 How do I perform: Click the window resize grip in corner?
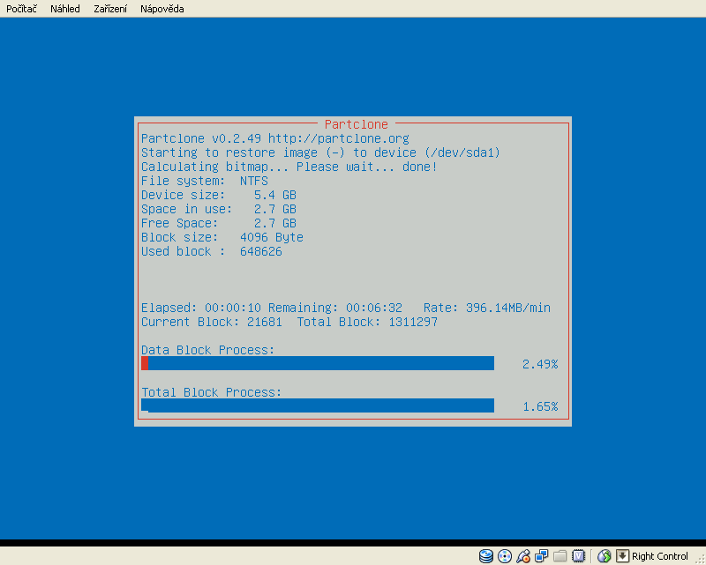coord(699,558)
